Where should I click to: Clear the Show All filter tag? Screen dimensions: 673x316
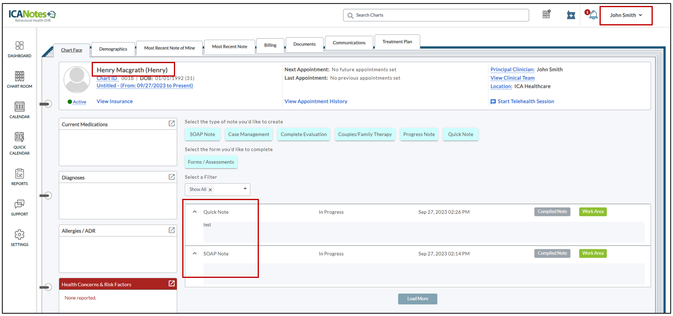coord(210,190)
